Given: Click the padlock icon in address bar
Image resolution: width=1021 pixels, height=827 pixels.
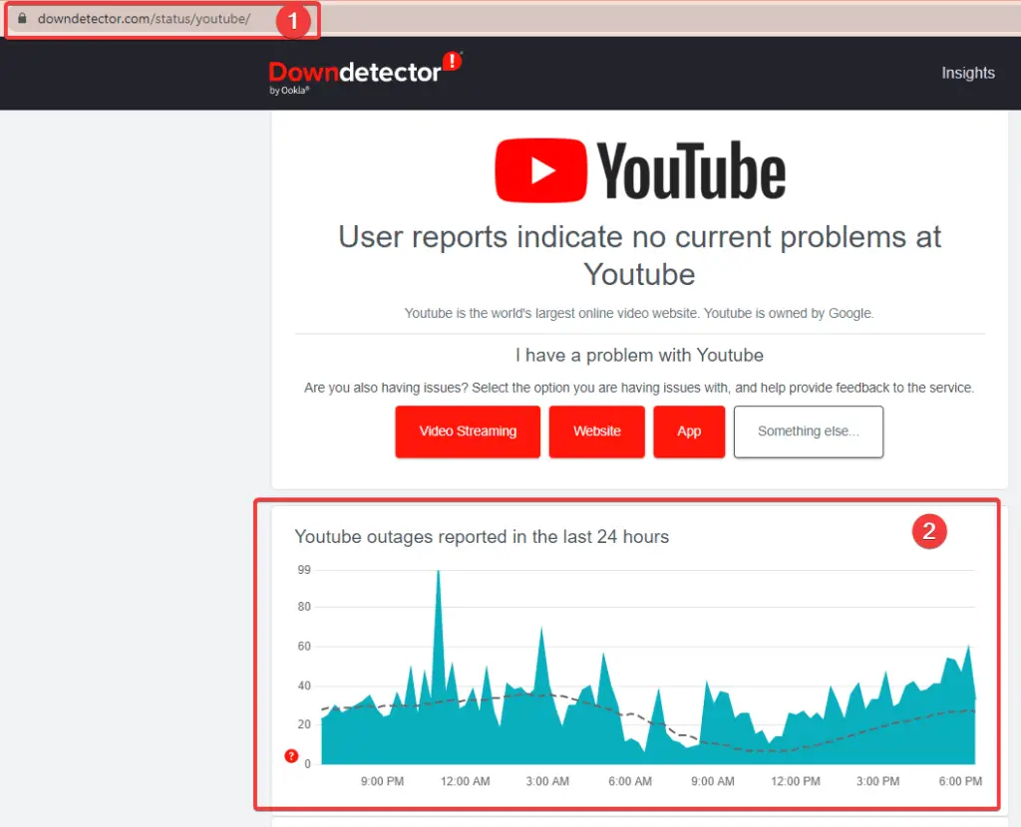Looking at the screenshot, I should click(x=22, y=18).
